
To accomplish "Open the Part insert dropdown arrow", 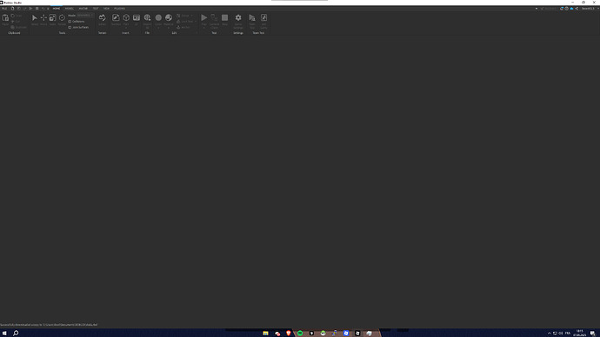I will 126,28.
